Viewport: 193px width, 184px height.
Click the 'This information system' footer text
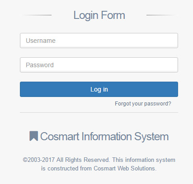(144, 160)
